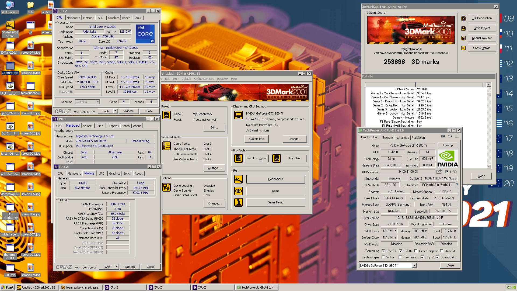
Task: Launch 3DMark2001 SE xx desktop shortcut
Action: (10, 29)
